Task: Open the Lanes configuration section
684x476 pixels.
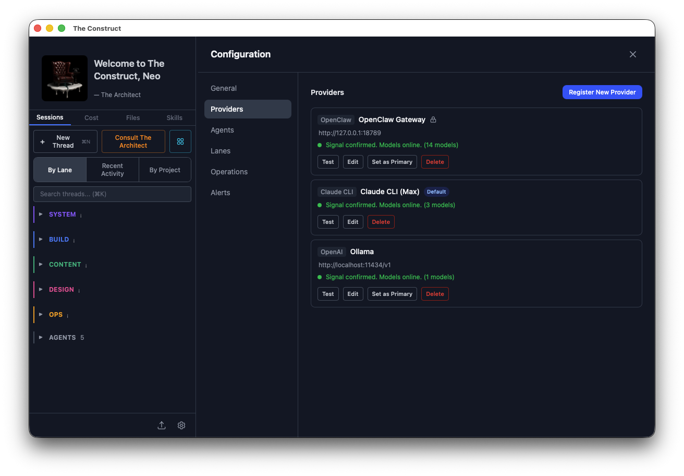Action: coord(248,151)
